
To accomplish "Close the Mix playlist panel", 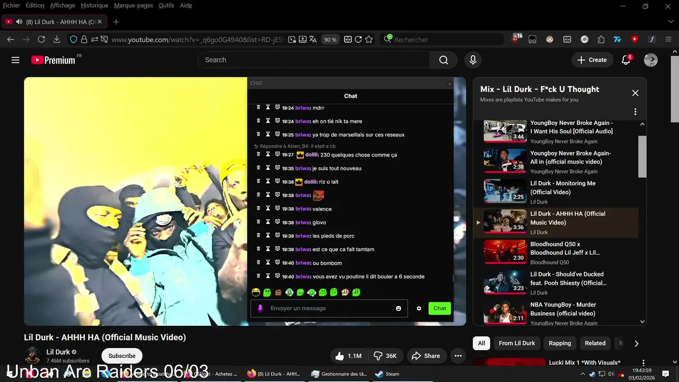I will click(x=635, y=93).
